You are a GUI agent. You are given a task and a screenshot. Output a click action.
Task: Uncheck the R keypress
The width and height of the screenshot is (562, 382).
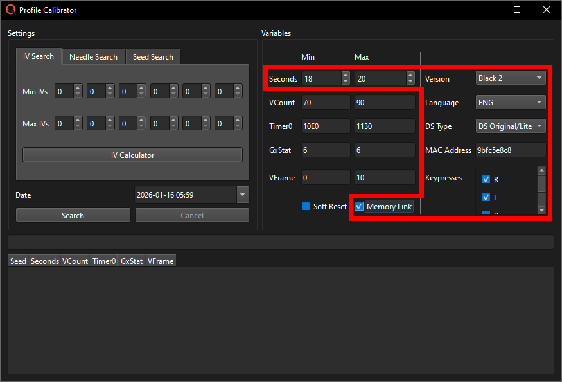pos(486,180)
